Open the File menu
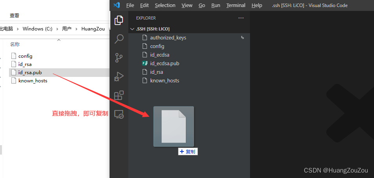 click(x=130, y=5)
